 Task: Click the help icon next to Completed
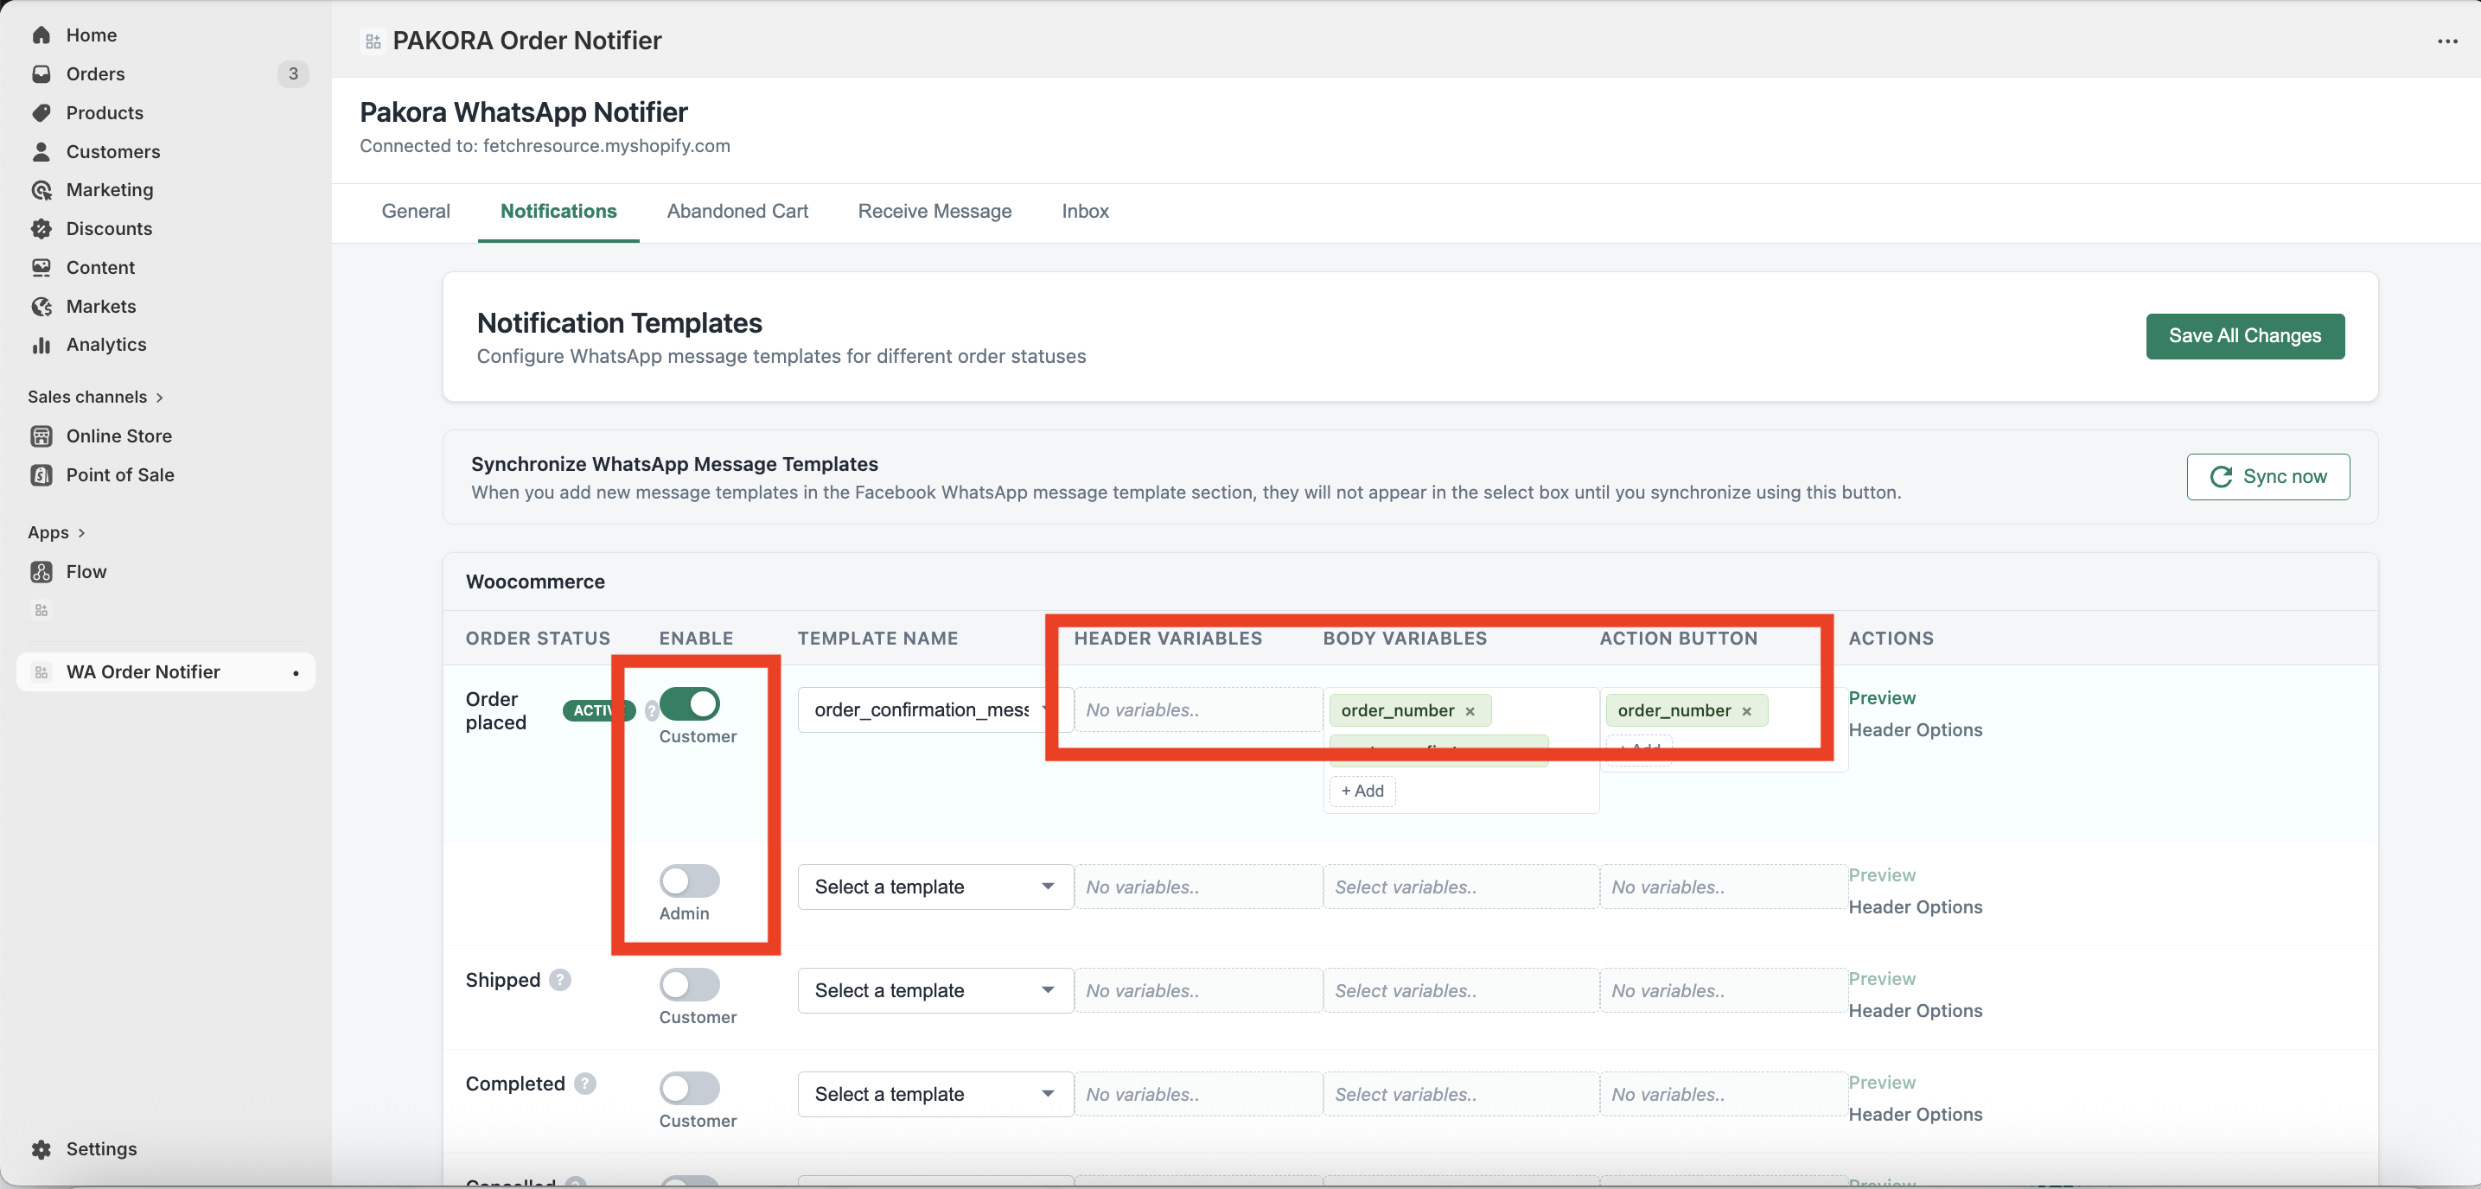click(584, 1084)
